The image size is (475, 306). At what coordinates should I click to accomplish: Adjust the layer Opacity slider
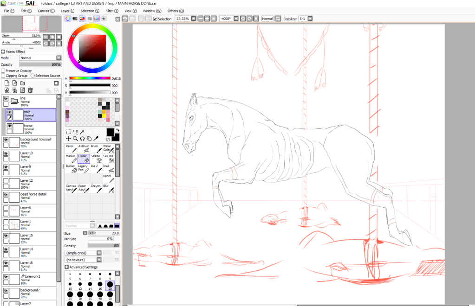[x=40, y=64]
